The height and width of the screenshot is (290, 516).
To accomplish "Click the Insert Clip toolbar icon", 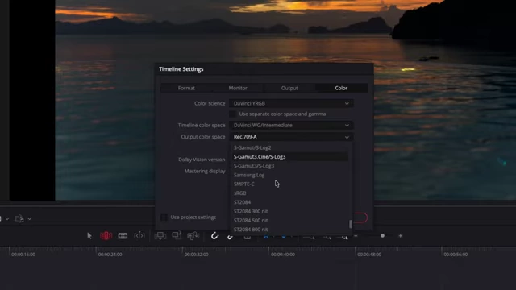I will coord(160,236).
